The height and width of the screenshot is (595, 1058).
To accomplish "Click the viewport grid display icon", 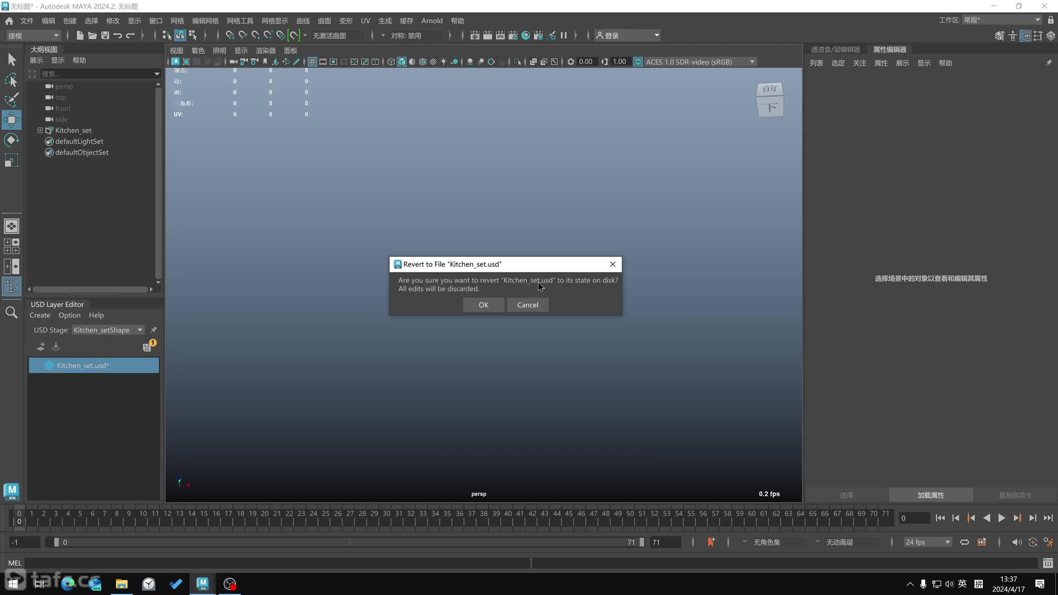I will tap(312, 62).
